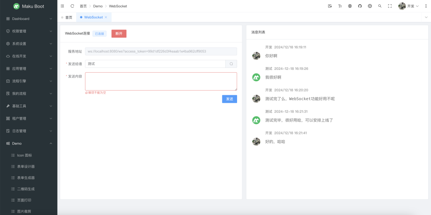Click the blue 发送 button
Screen dimensions: 431x215
pos(229,99)
